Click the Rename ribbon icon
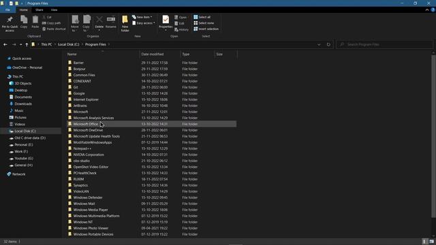Viewport: 436px width, 245px height. coord(111,20)
